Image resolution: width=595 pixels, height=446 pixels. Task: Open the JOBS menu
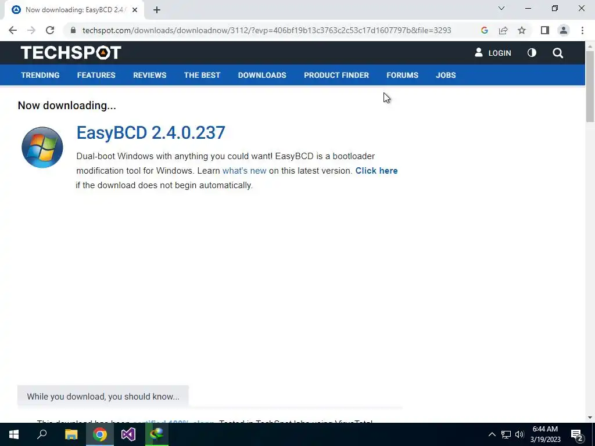[446, 75]
